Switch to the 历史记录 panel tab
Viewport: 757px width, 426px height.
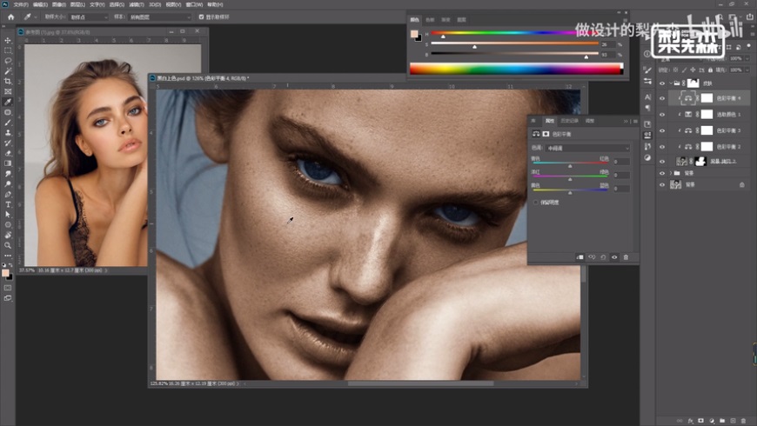point(570,121)
